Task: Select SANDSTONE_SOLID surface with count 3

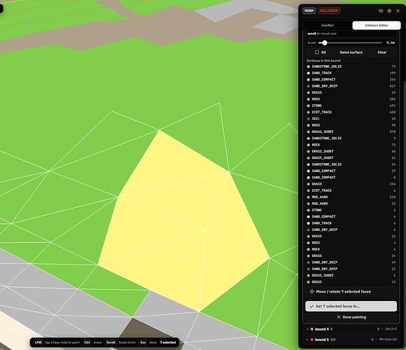Action: [x=351, y=138]
